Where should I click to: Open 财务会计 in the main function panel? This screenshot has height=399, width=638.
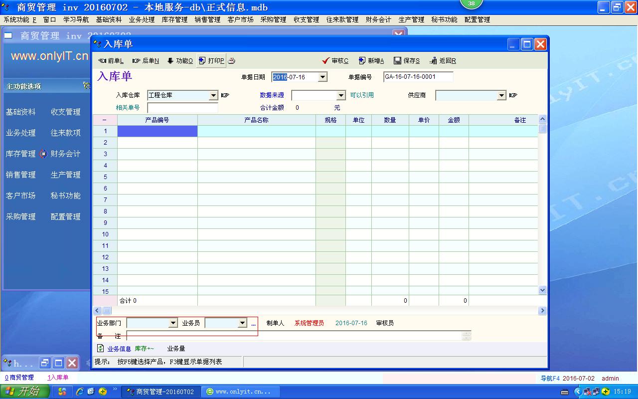65,154
